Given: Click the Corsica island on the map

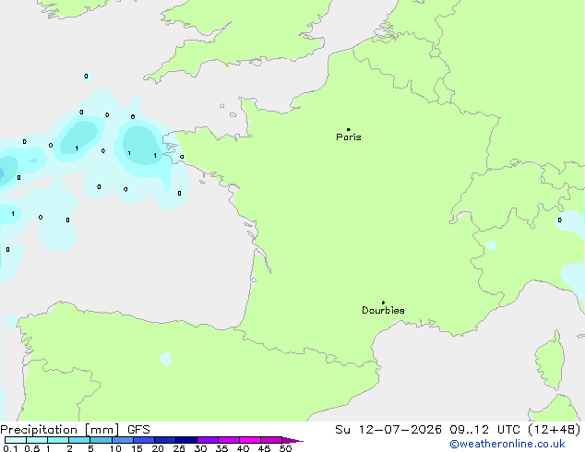Looking at the screenshot, I should 550,361.
